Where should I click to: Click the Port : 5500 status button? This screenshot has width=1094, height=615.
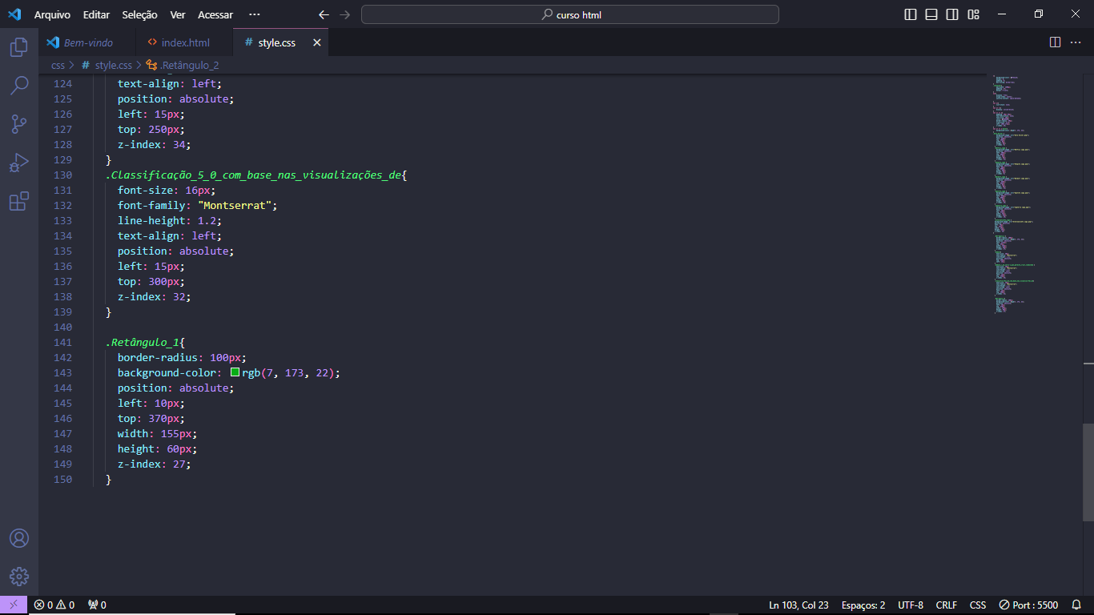point(1028,605)
